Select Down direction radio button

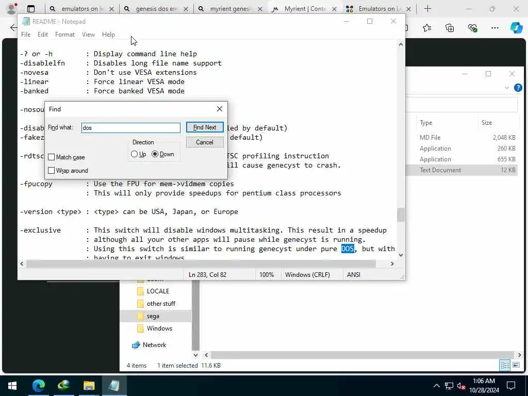(155, 154)
